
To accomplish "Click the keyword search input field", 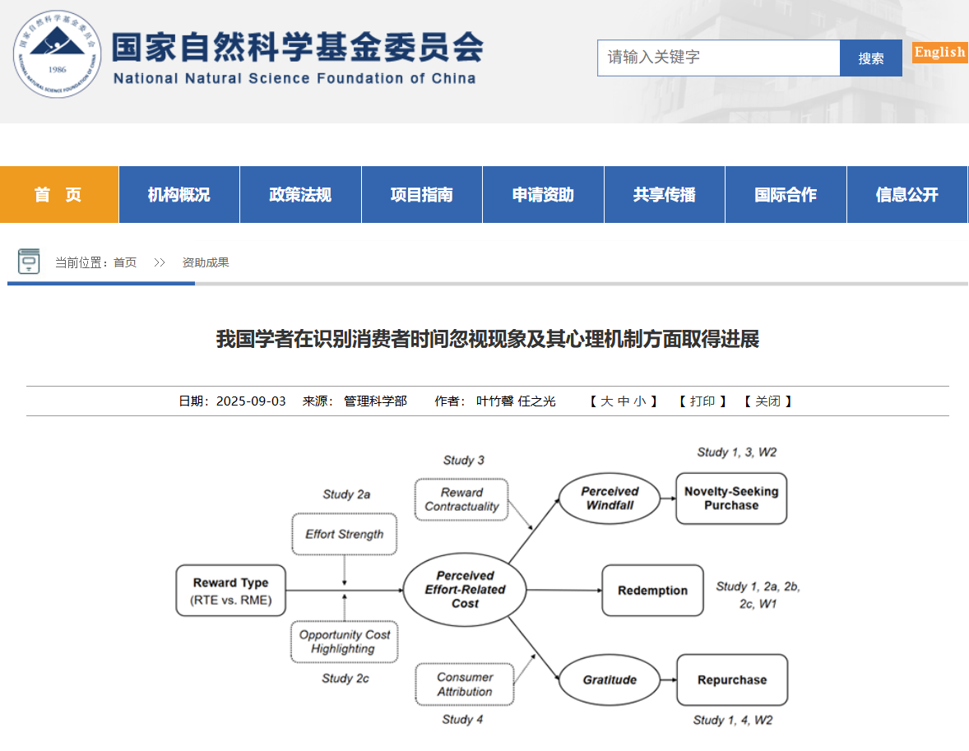I will tap(718, 58).
